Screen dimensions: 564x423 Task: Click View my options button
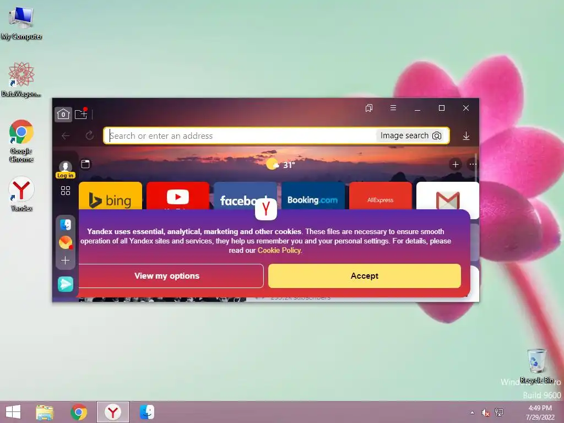(171, 276)
